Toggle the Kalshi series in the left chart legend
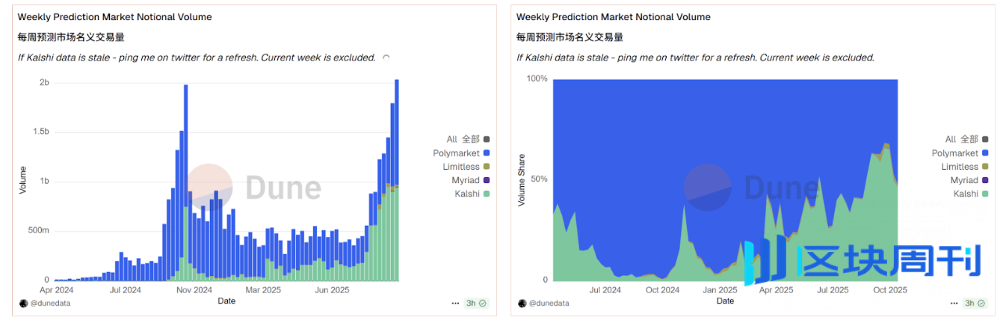Screen dimensions: 1003x323 click(x=467, y=194)
